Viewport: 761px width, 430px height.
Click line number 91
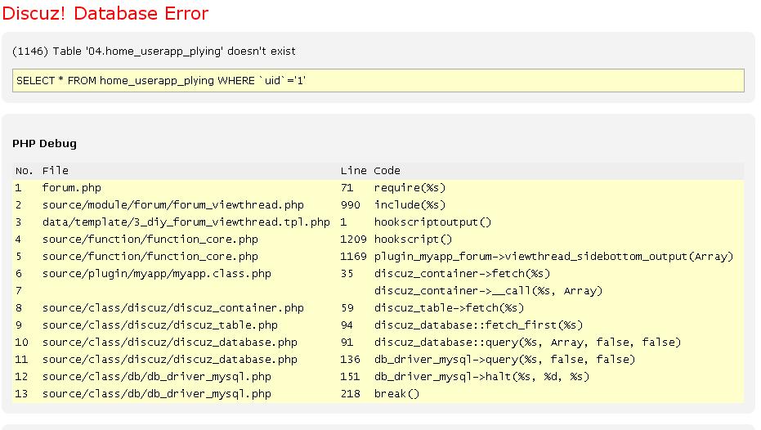[x=347, y=343]
